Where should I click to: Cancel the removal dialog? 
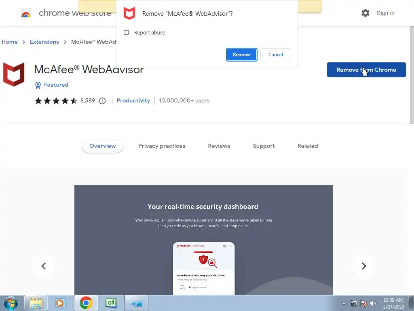coord(276,55)
